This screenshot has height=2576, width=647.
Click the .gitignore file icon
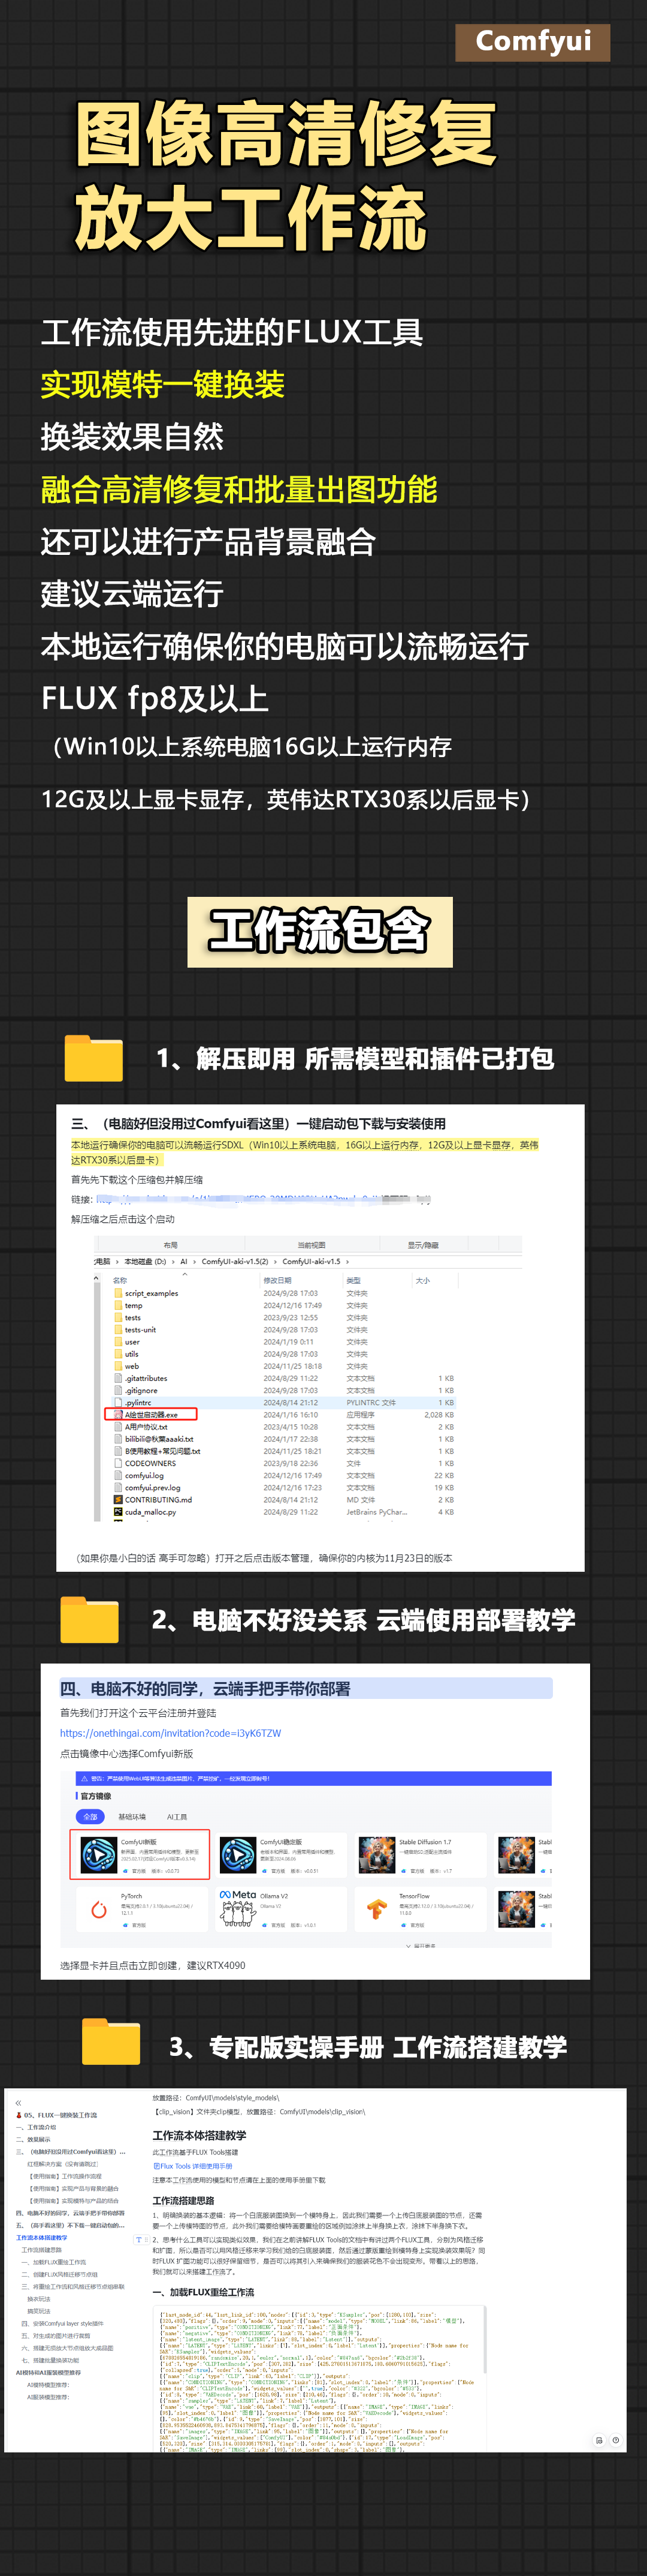click(x=118, y=1390)
